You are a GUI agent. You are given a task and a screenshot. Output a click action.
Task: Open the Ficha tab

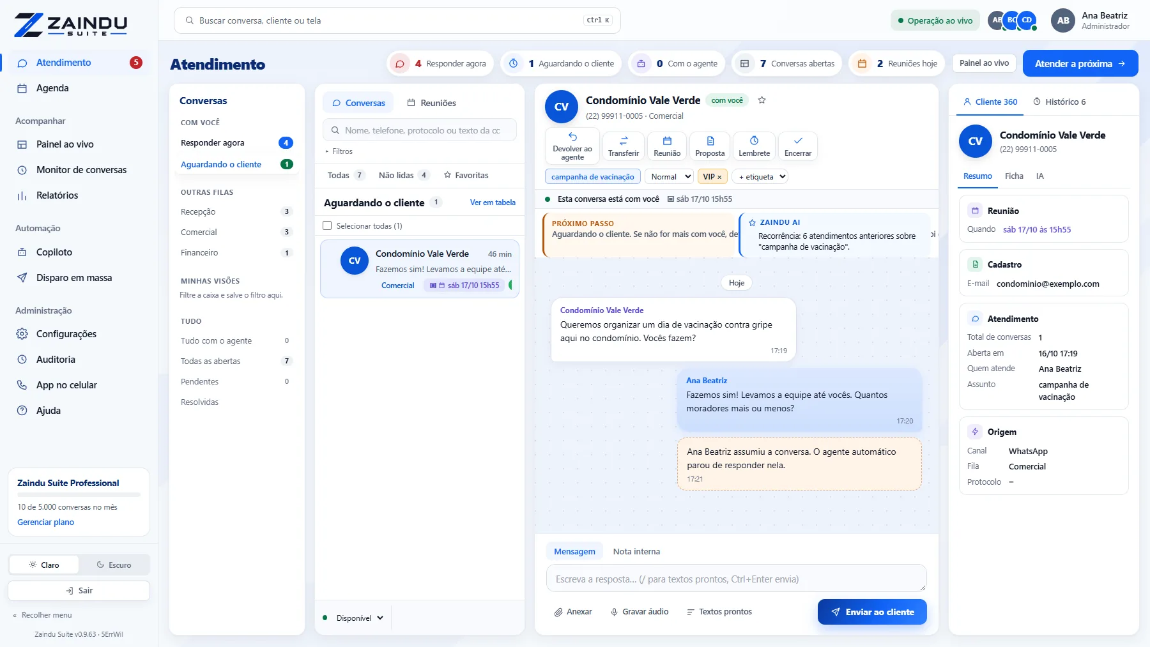(1014, 176)
